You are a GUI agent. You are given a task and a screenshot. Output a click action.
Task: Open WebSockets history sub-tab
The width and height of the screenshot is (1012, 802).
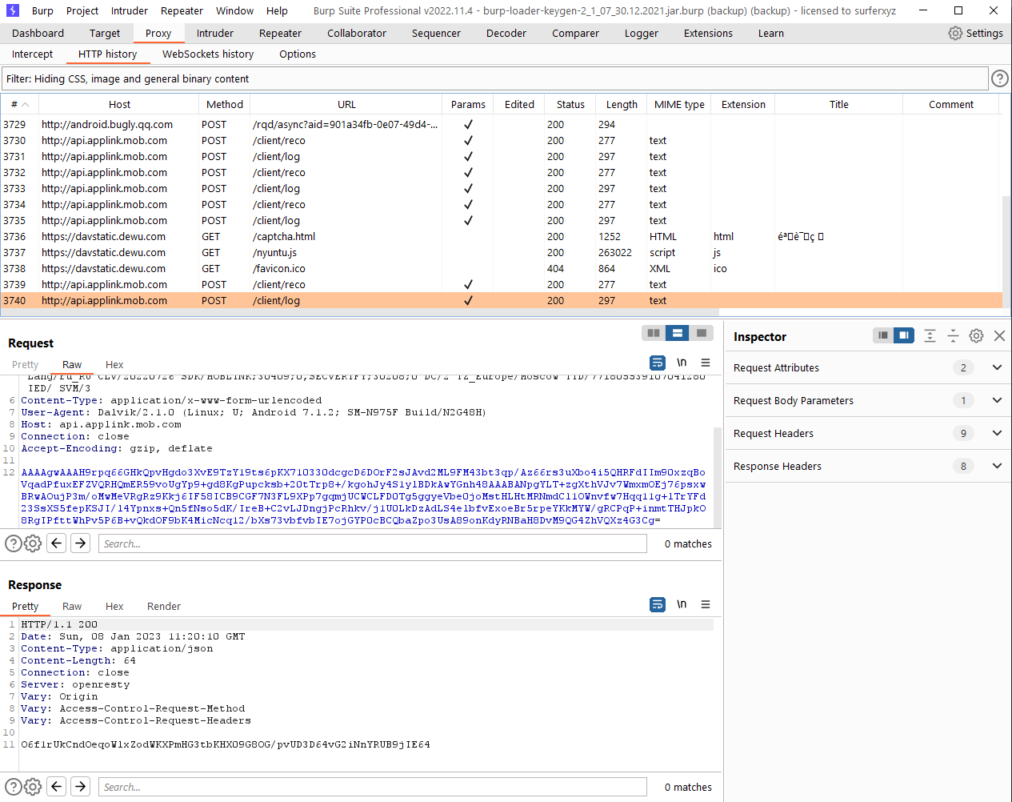(x=208, y=54)
